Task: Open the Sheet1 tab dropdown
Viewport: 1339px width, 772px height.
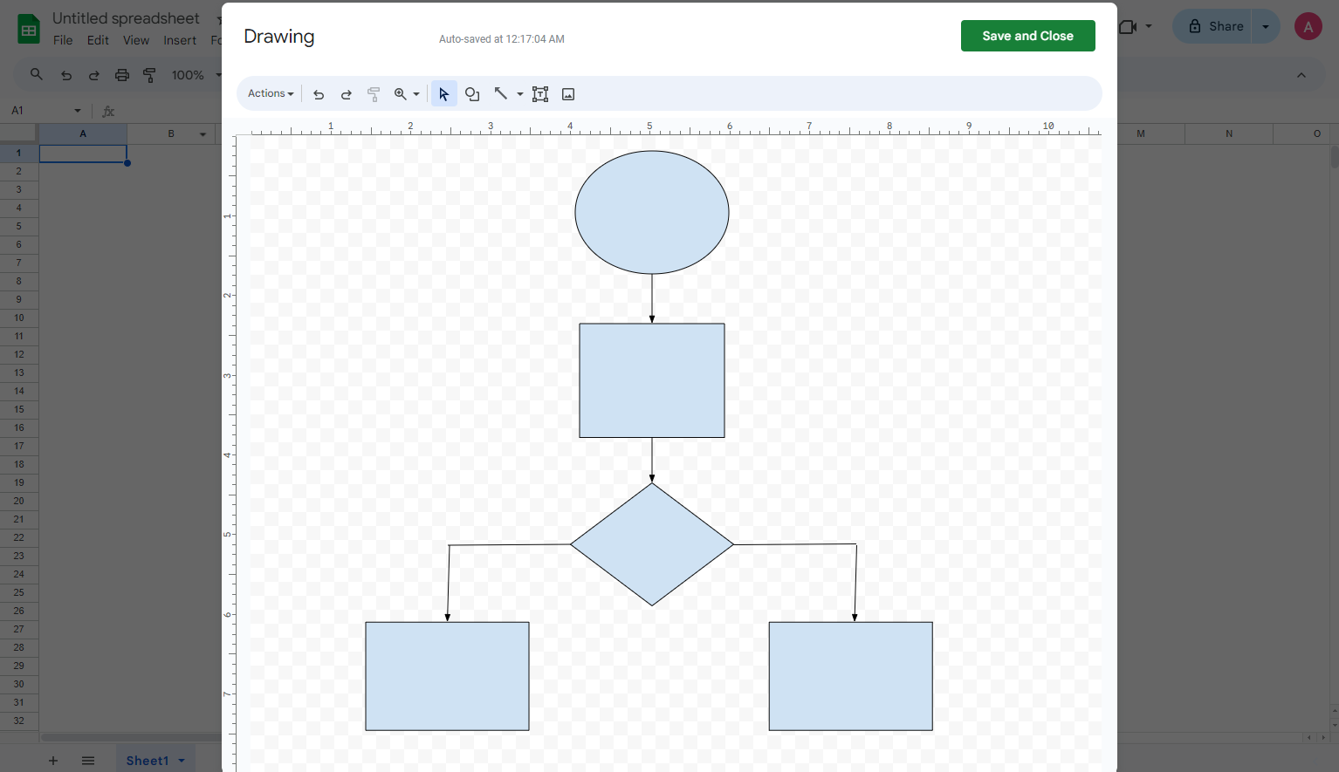Action: coord(179,760)
